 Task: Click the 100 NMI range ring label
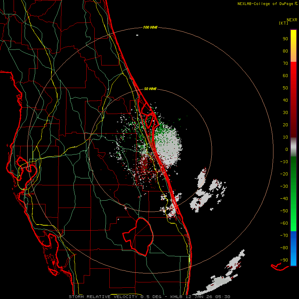[x=150, y=27]
